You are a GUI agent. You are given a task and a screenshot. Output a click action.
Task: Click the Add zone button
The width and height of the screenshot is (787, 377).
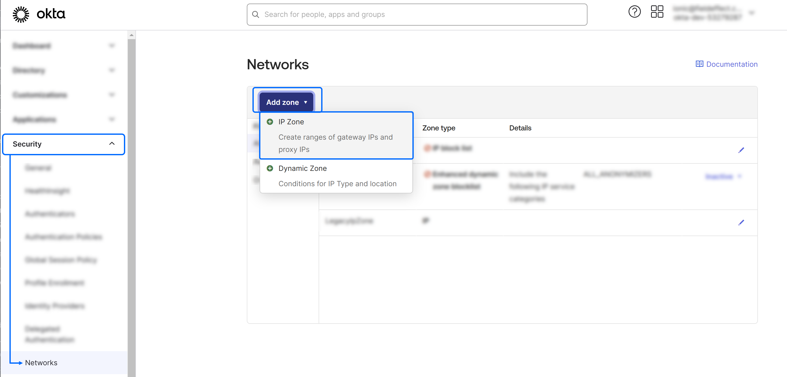(286, 102)
